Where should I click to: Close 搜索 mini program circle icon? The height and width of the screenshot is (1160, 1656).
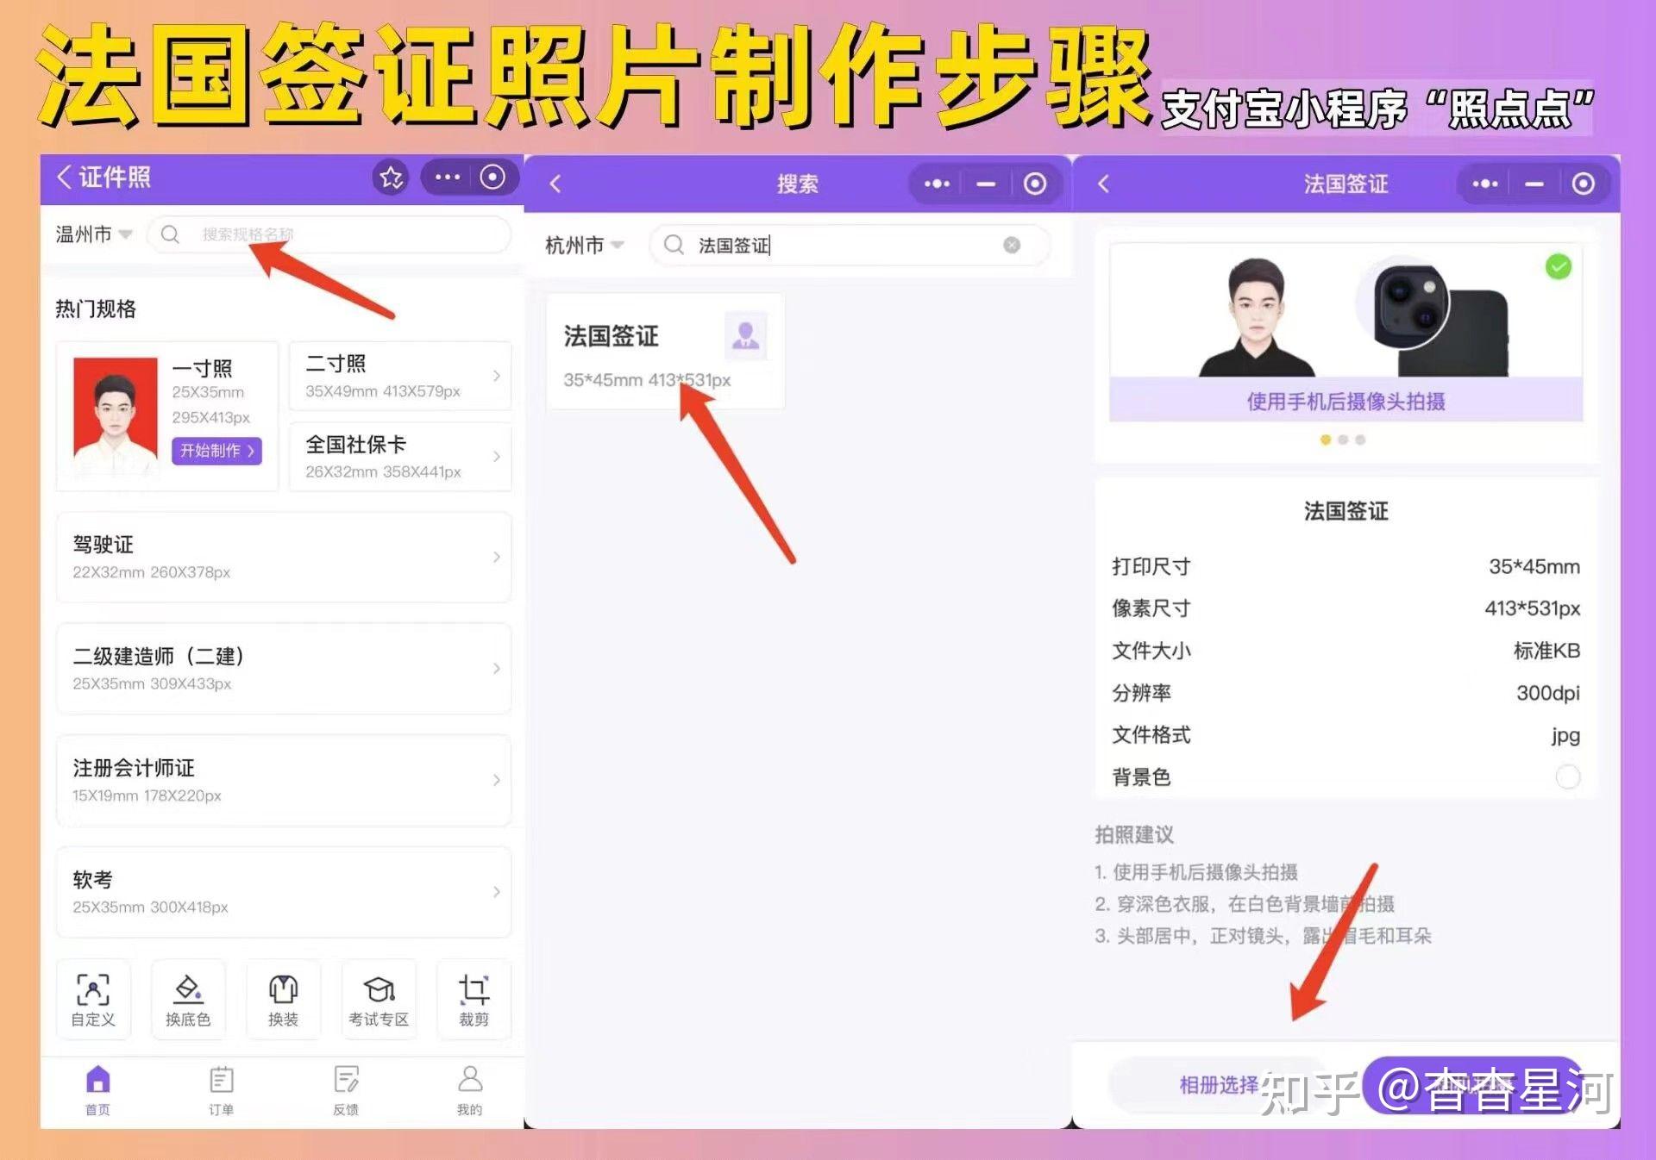1035,184
